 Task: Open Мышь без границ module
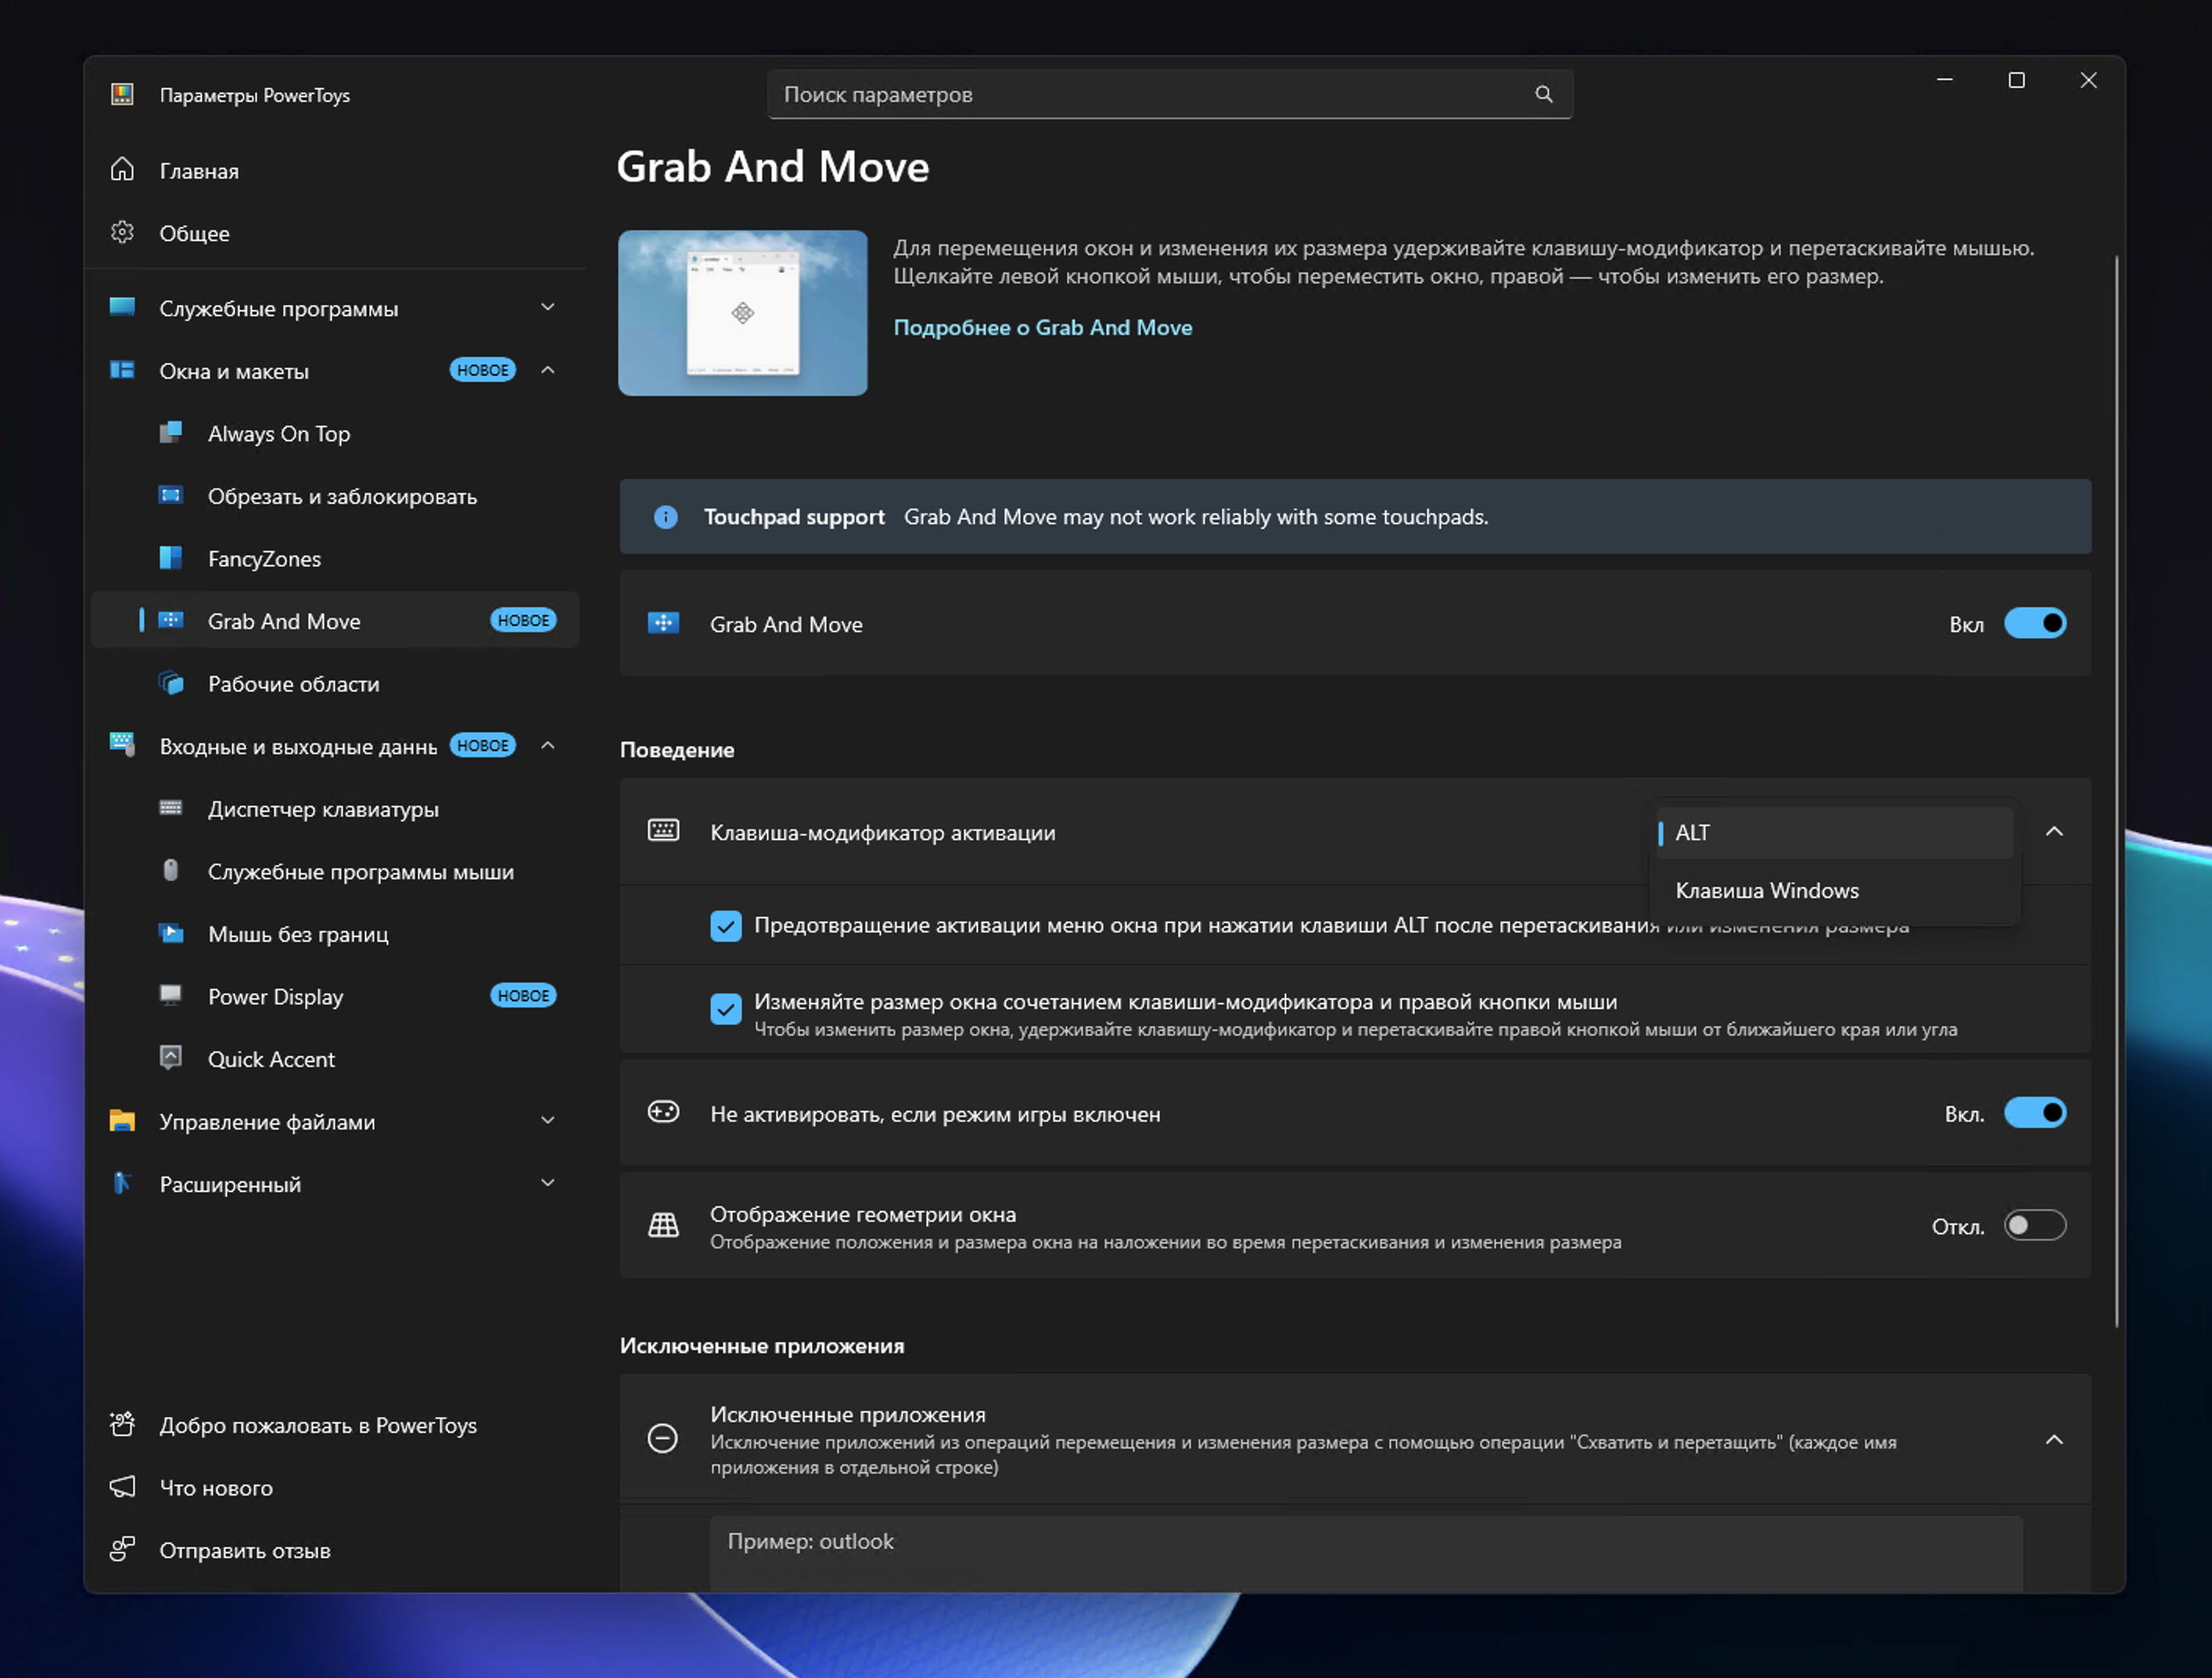(298, 934)
